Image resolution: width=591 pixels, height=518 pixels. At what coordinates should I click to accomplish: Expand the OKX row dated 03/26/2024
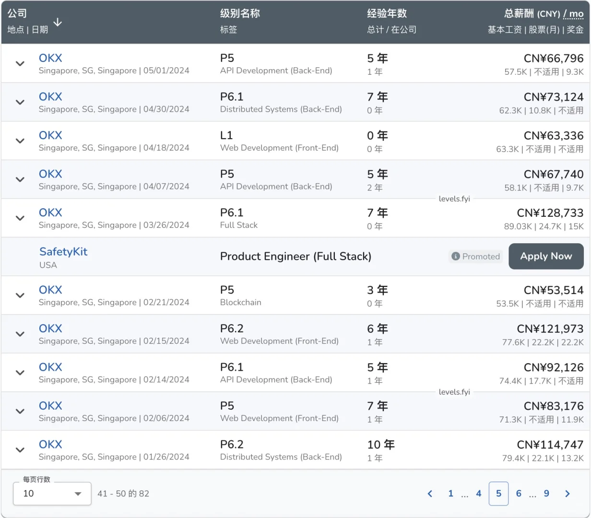20,218
